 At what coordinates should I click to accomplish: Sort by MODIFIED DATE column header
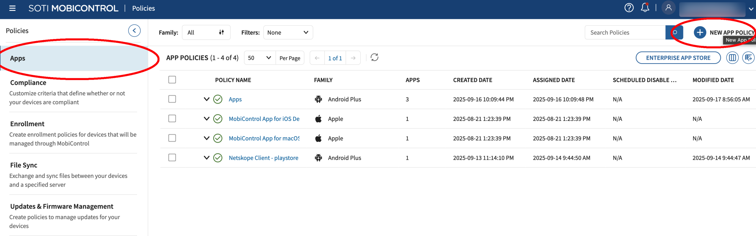click(x=713, y=80)
